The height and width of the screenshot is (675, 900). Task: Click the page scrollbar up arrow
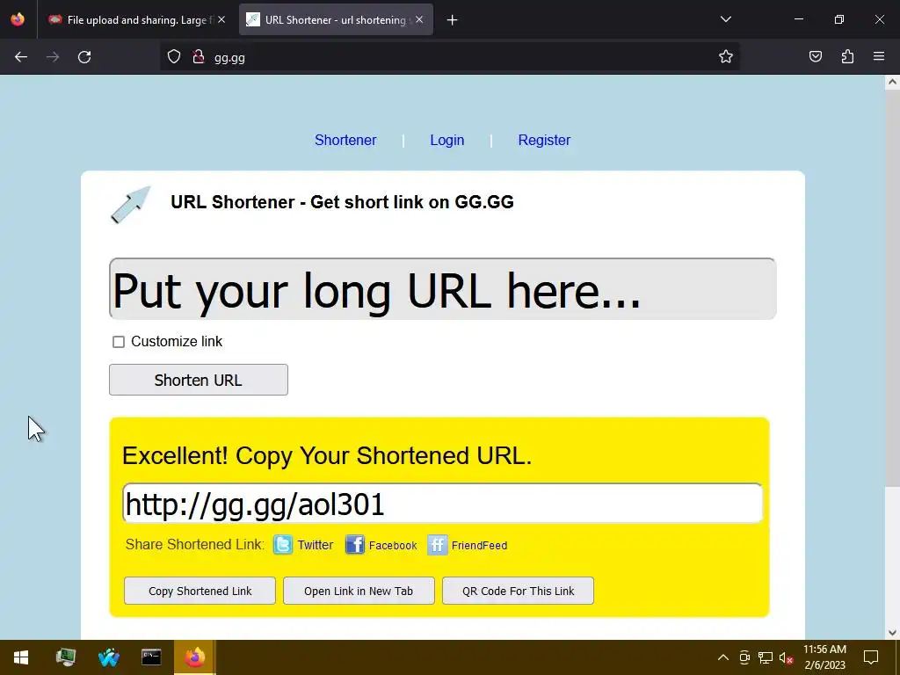pyautogui.click(x=892, y=82)
